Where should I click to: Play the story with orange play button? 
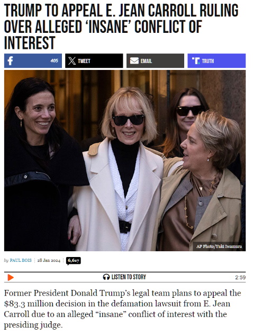coord(11,277)
